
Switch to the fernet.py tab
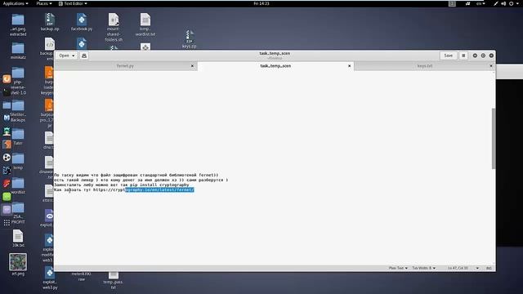coord(125,66)
